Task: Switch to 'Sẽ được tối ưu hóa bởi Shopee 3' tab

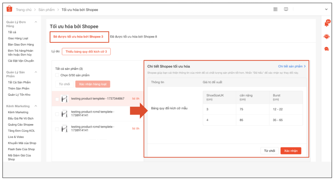Action: click(78, 37)
